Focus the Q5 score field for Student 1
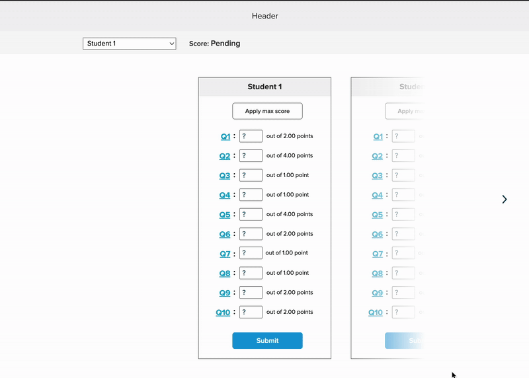 click(x=251, y=215)
